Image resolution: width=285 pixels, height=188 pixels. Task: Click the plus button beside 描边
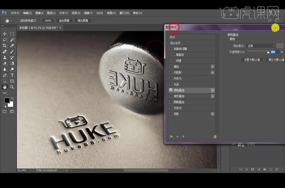coord(212,67)
